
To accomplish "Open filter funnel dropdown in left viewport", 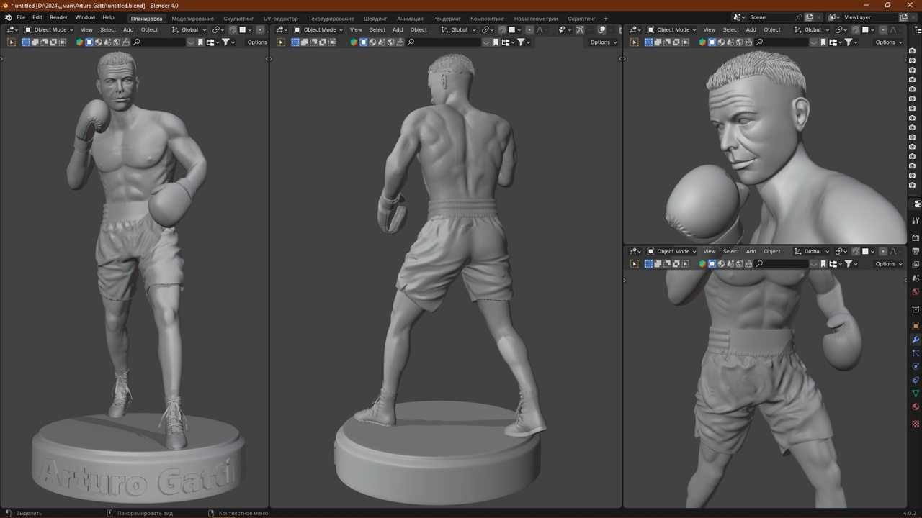I will click(229, 42).
